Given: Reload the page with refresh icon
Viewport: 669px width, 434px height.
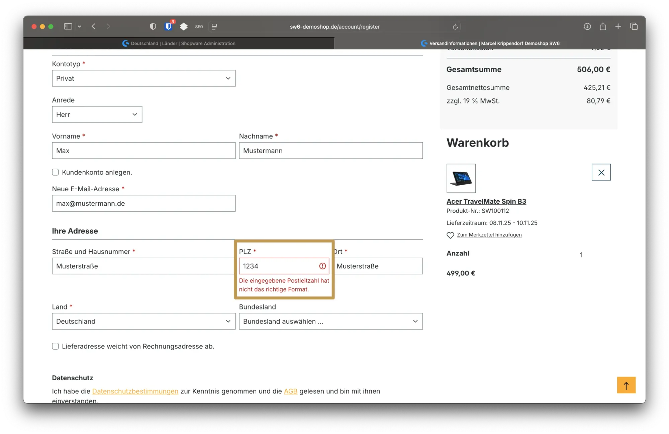Looking at the screenshot, I should coord(455,27).
